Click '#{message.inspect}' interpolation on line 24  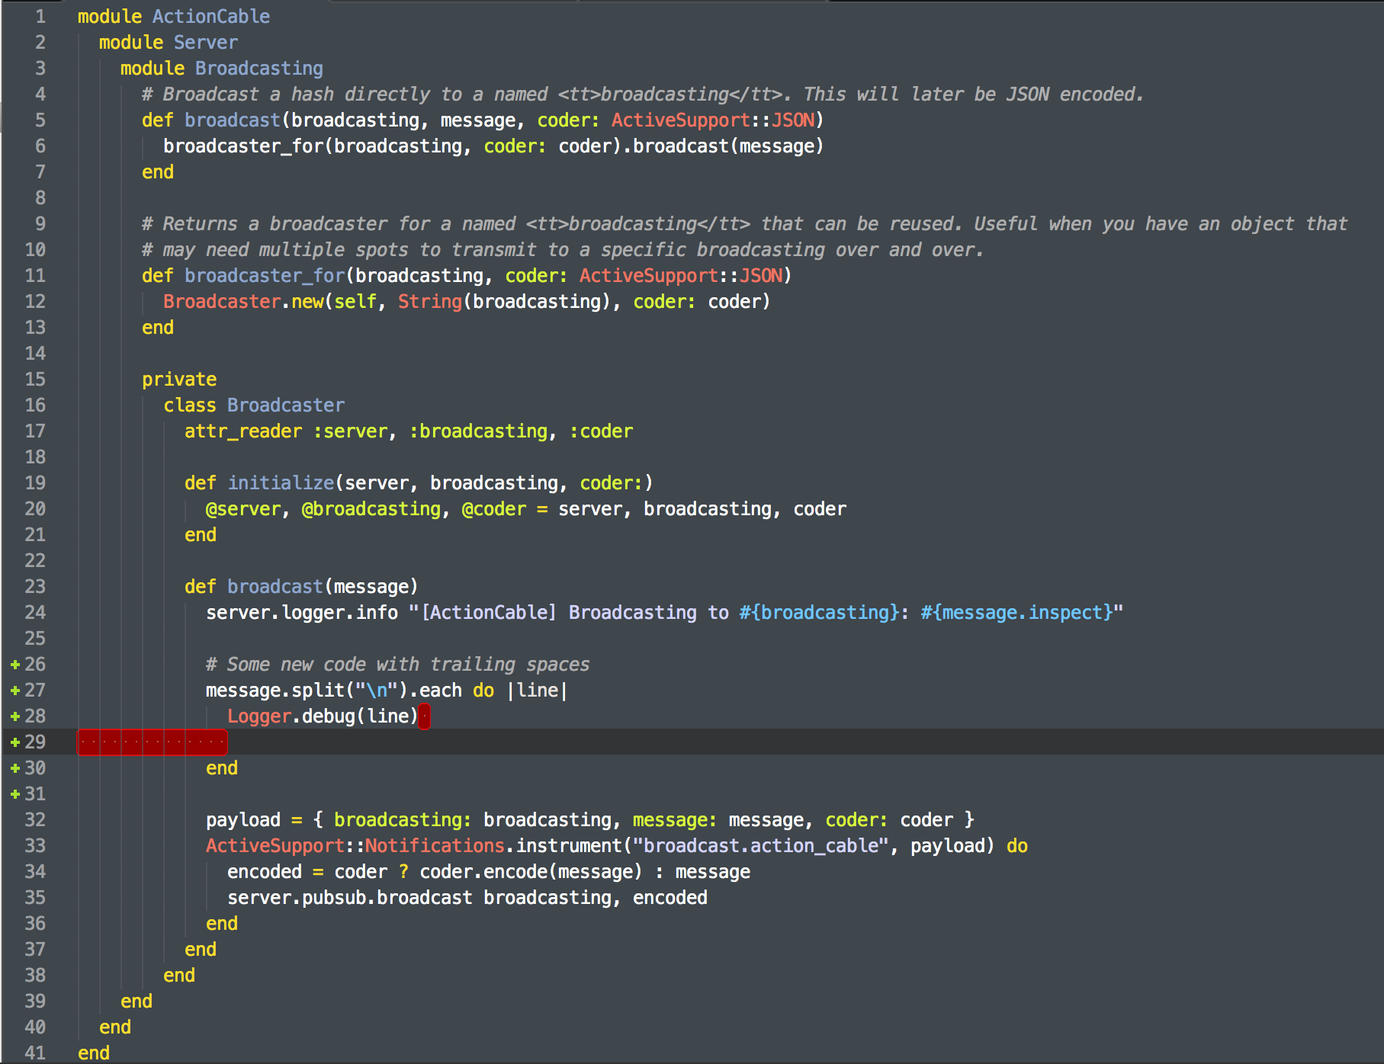pos(1016,613)
